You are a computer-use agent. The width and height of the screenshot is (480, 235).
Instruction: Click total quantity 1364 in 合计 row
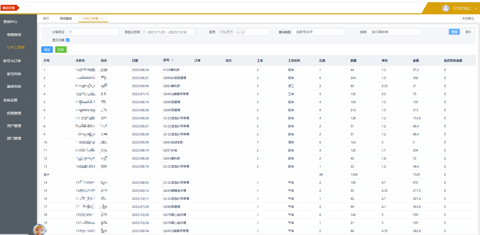pyautogui.click(x=354, y=175)
